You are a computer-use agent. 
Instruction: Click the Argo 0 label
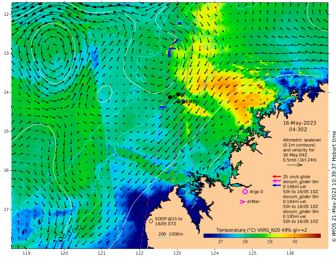point(256,192)
